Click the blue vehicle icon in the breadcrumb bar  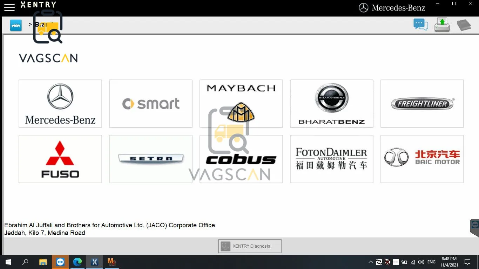coord(16,25)
